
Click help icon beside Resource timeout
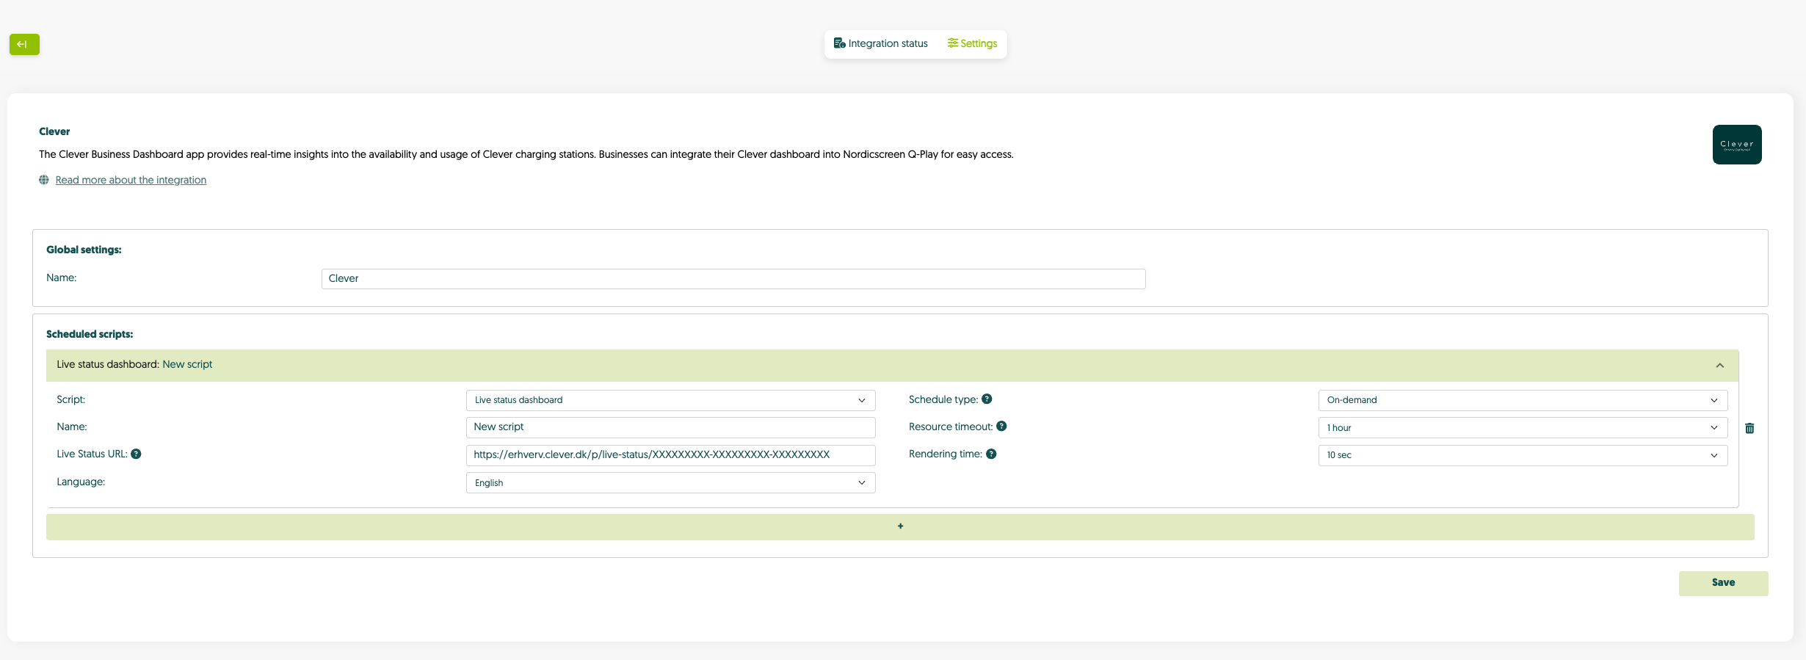tap(1001, 427)
